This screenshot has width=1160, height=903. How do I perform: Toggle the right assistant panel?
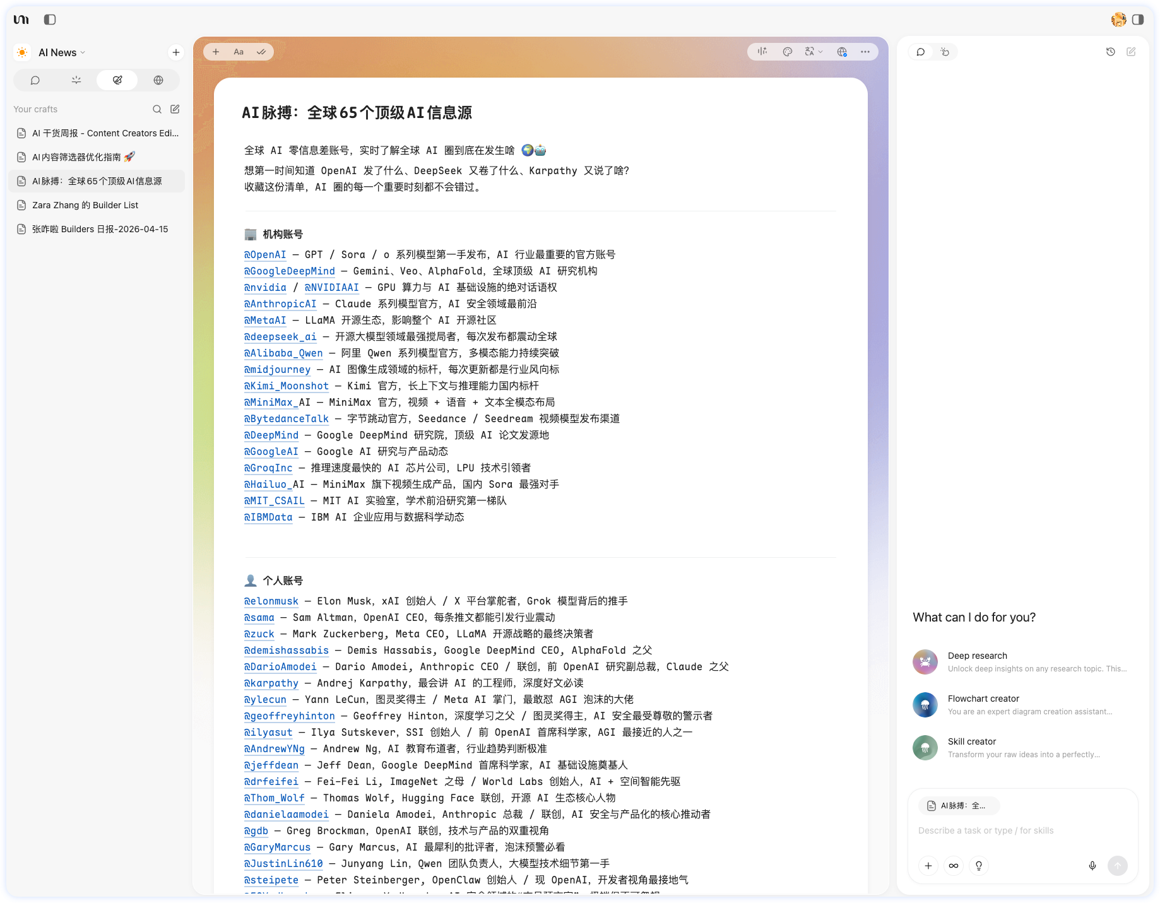1137,20
